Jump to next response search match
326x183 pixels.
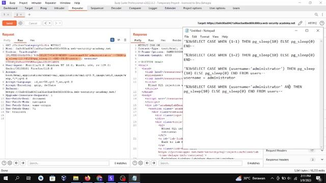(154, 163)
